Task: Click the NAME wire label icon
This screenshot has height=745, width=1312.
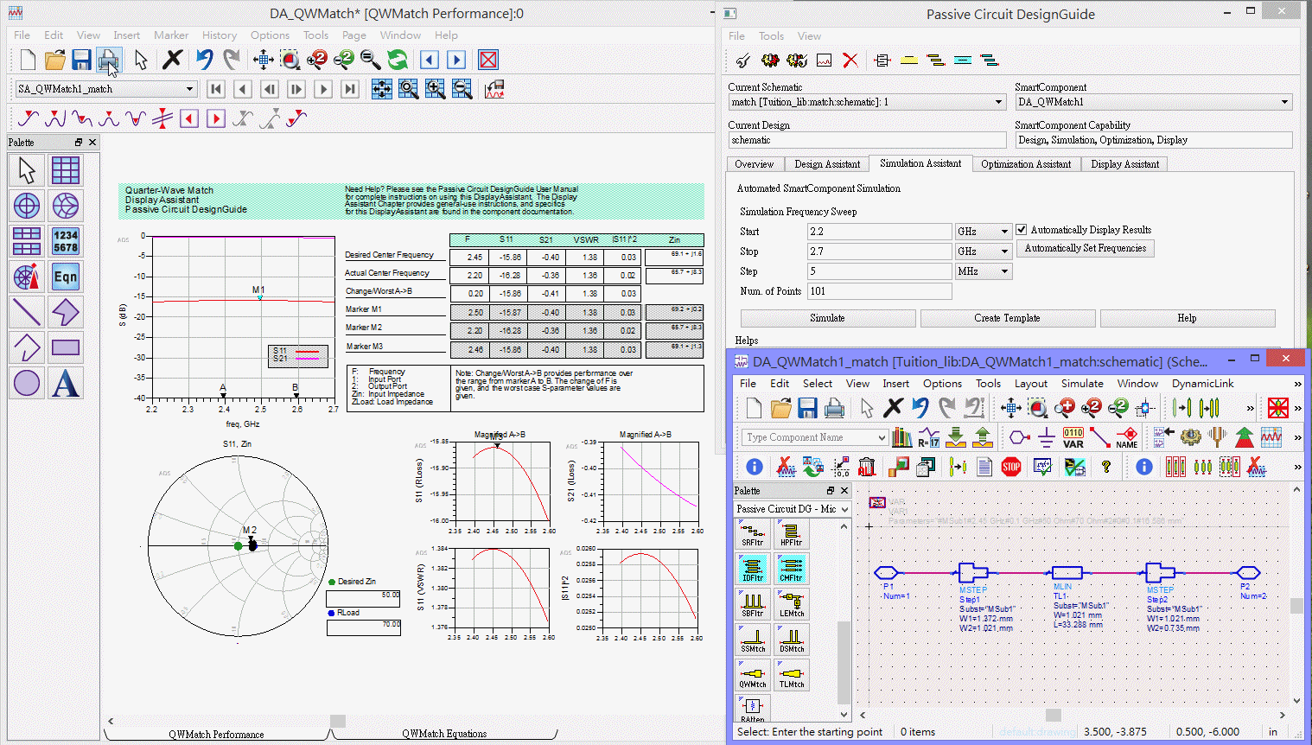Action: [1127, 437]
